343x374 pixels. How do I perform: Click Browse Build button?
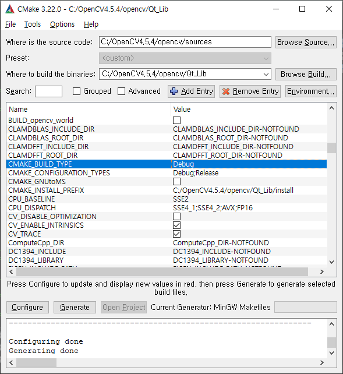[306, 74]
